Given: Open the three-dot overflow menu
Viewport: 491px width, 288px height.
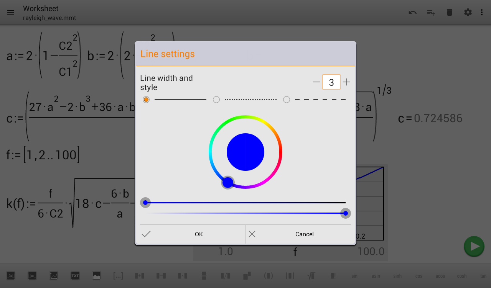Looking at the screenshot, I should click(482, 12).
